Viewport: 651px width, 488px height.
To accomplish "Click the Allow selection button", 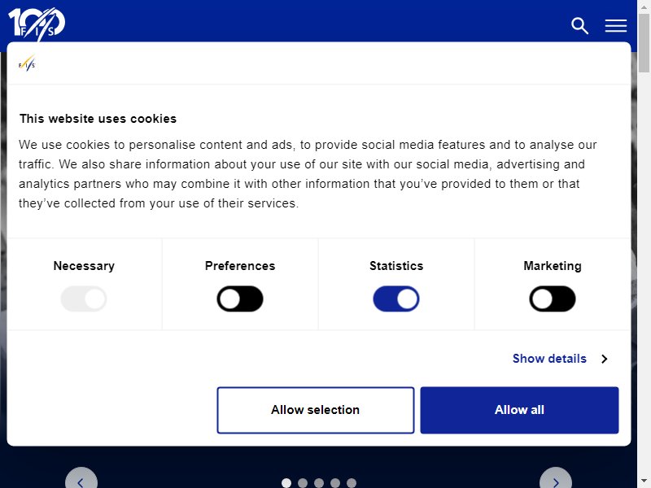I will pyautogui.click(x=316, y=410).
